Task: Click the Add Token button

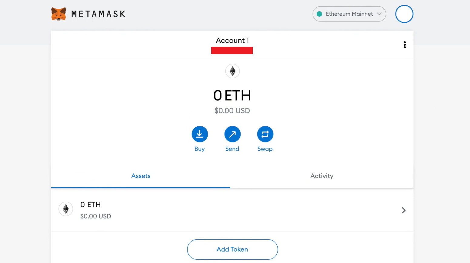Action: pyautogui.click(x=232, y=249)
